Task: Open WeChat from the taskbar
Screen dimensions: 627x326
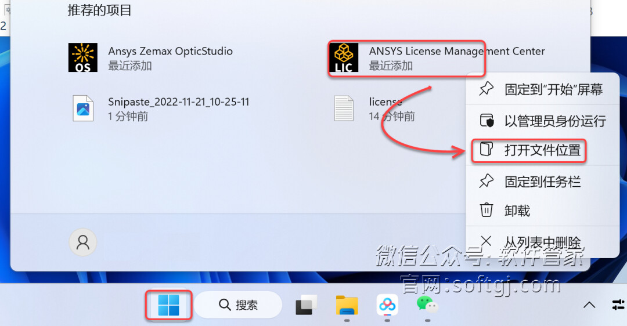Action: point(427,305)
